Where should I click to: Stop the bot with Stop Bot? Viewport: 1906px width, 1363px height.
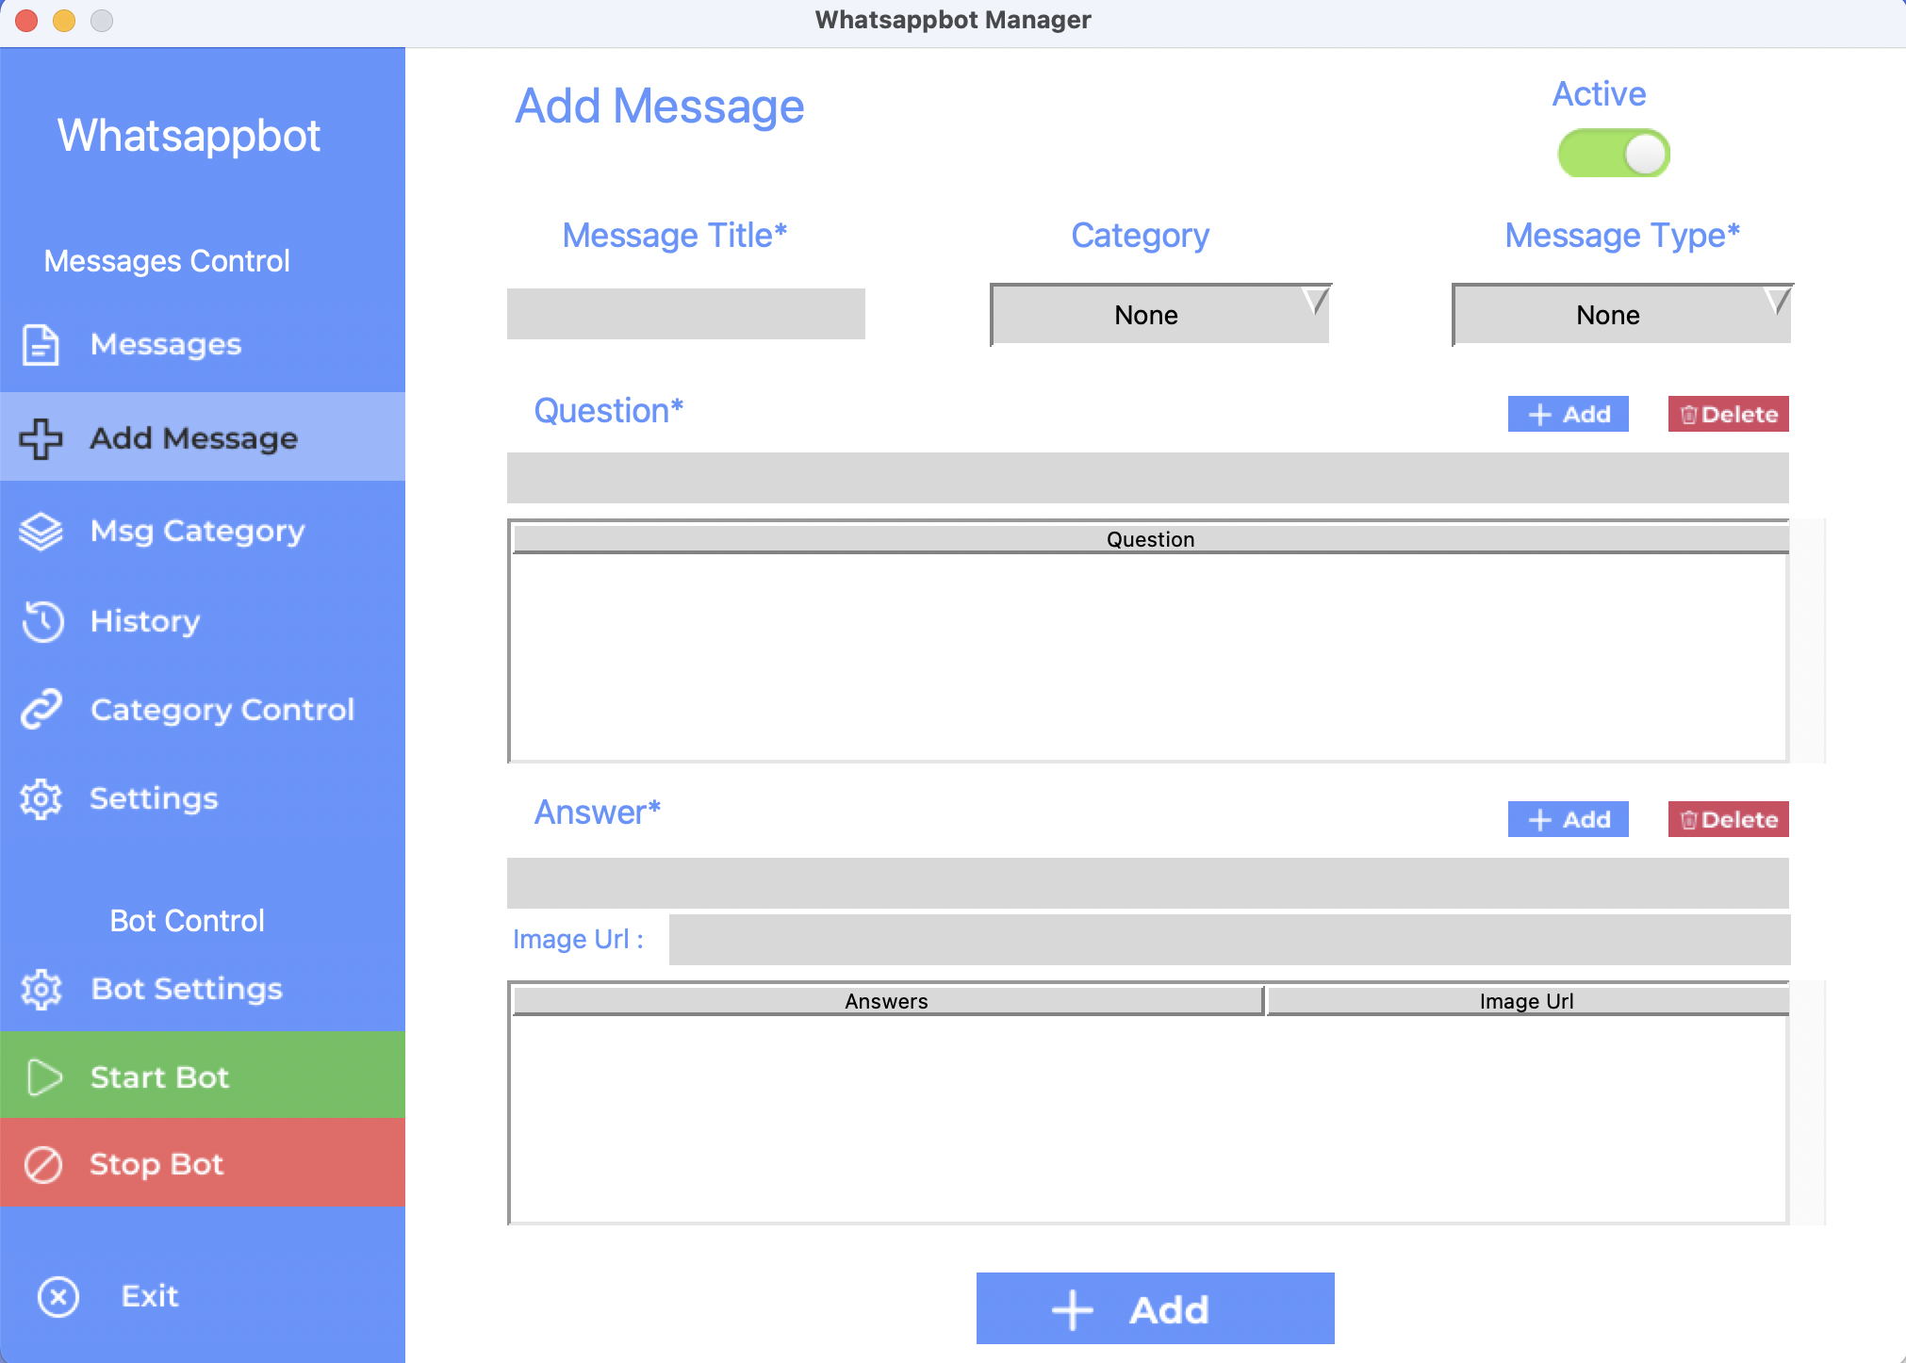[x=203, y=1163]
